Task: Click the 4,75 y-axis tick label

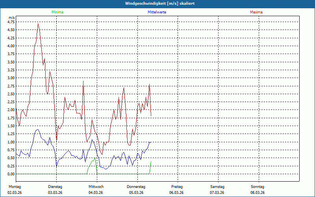Action: [11, 22]
